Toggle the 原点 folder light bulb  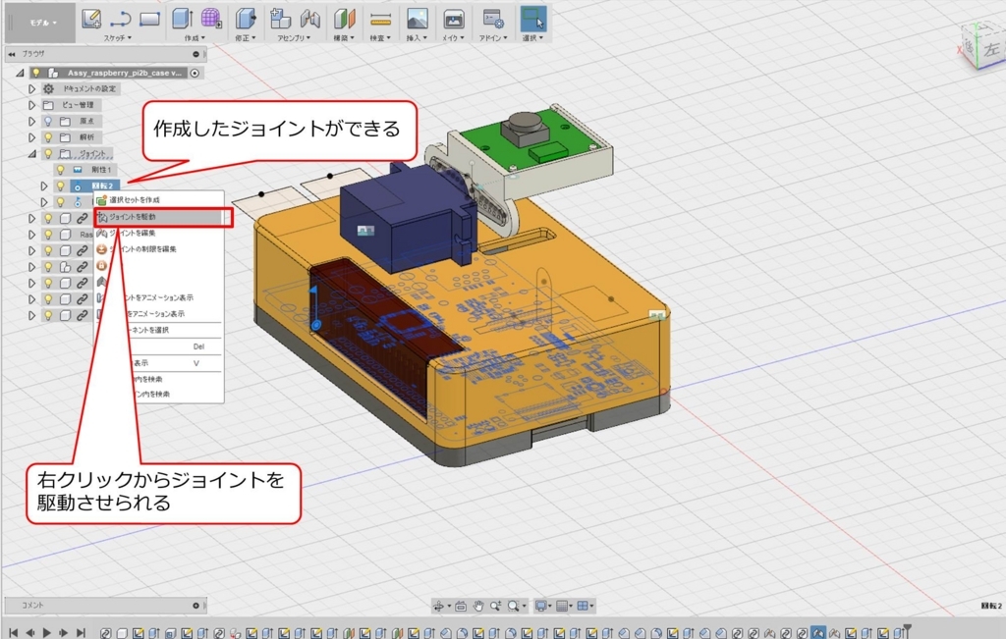(x=48, y=121)
